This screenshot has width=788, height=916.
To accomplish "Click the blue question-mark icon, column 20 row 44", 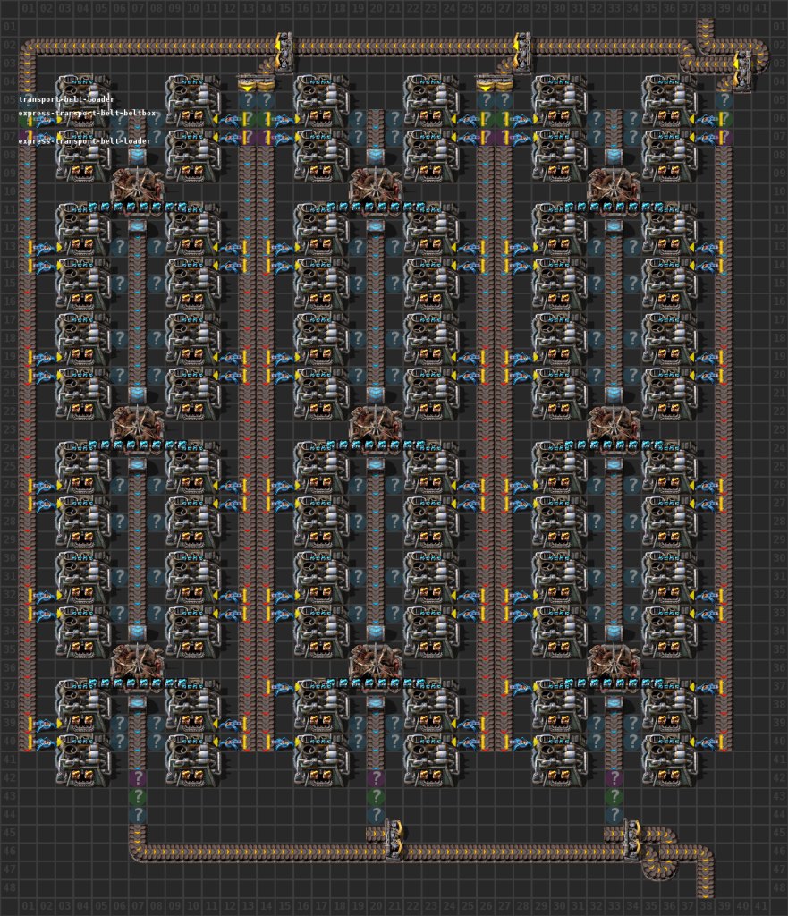I will click(x=377, y=814).
